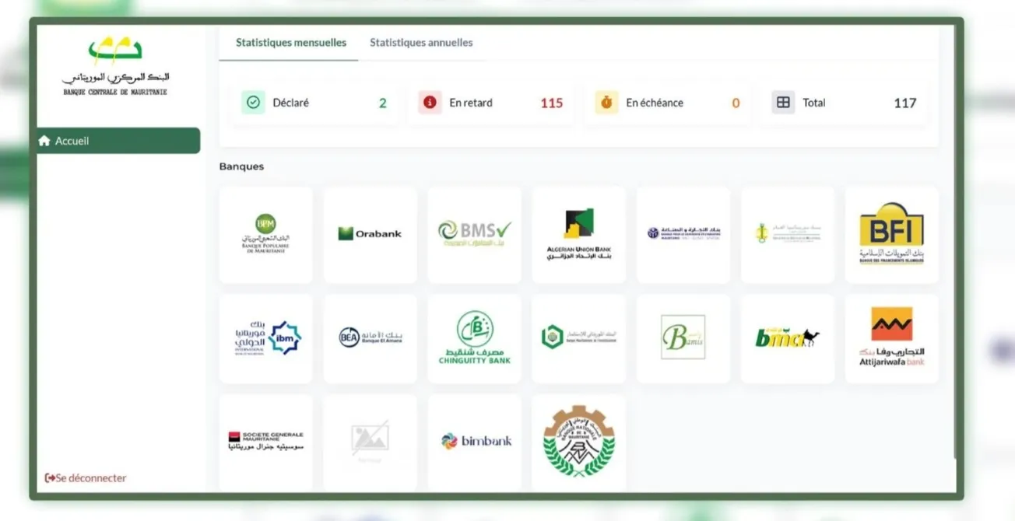1015x521 pixels.
Task: Open Banque Populaire de Mauritanie tile
Action: click(265, 234)
